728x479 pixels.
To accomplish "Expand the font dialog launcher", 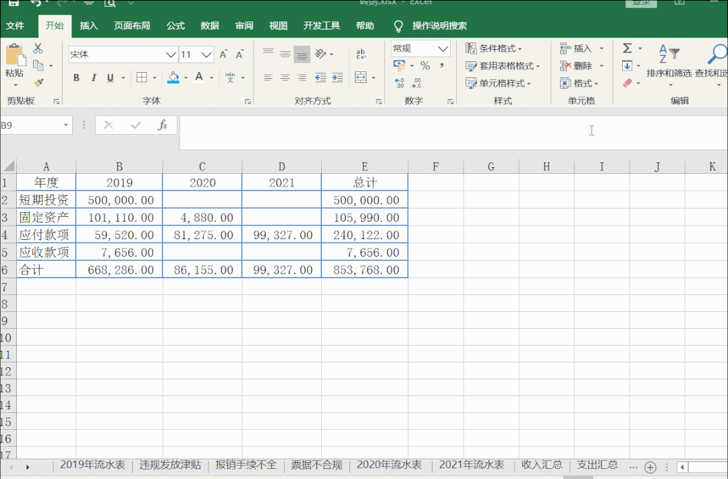I will click(x=248, y=101).
